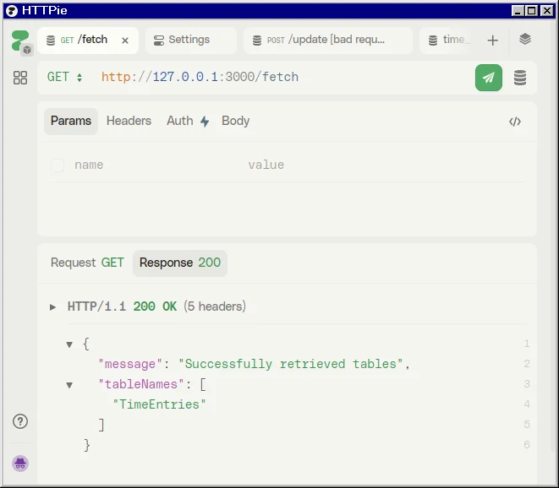This screenshot has height=488, width=559.
Task: Open the GET method dropdown
Action: (x=64, y=77)
